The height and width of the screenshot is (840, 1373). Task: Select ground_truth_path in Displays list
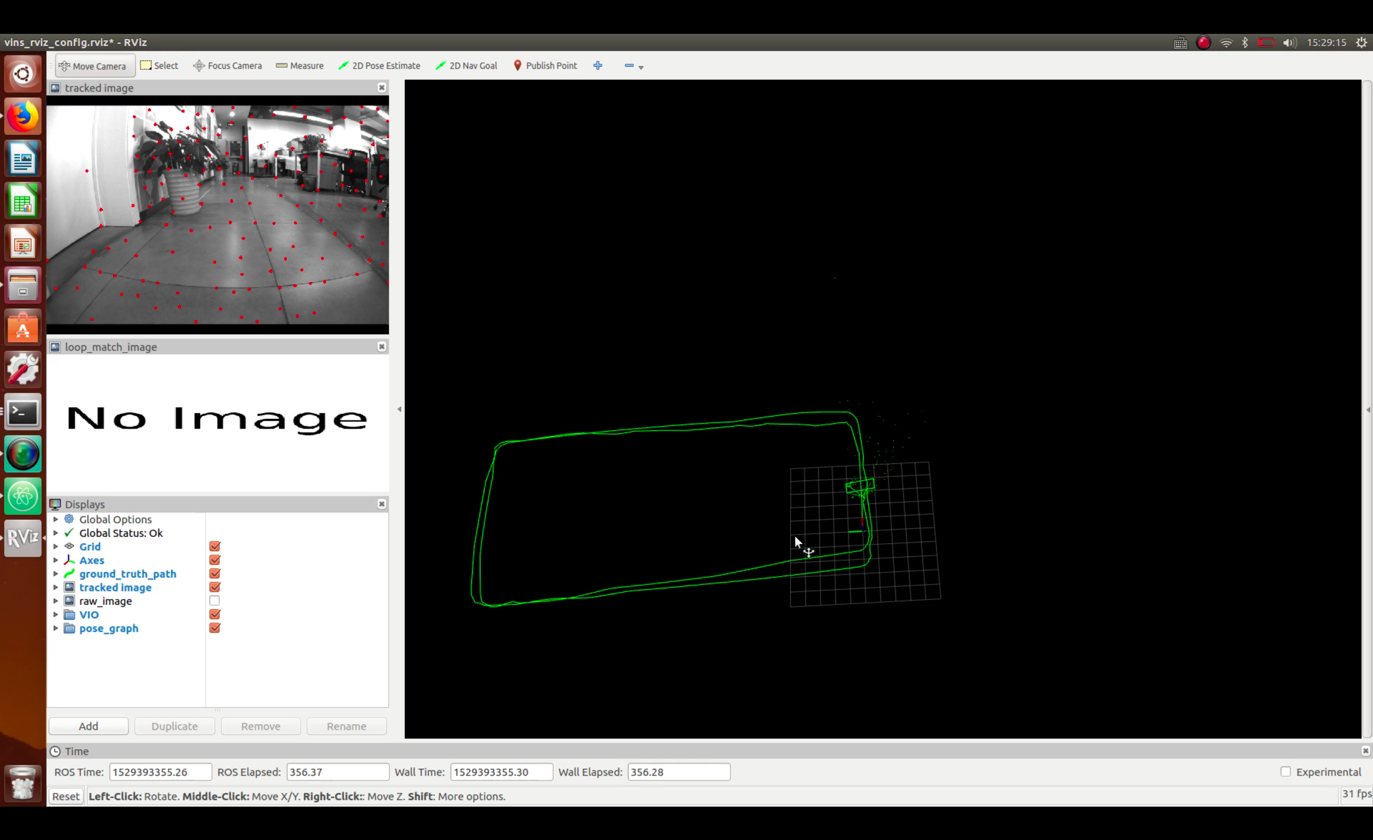[127, 573]
